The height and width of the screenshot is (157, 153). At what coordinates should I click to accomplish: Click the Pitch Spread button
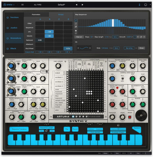point(95,132)
